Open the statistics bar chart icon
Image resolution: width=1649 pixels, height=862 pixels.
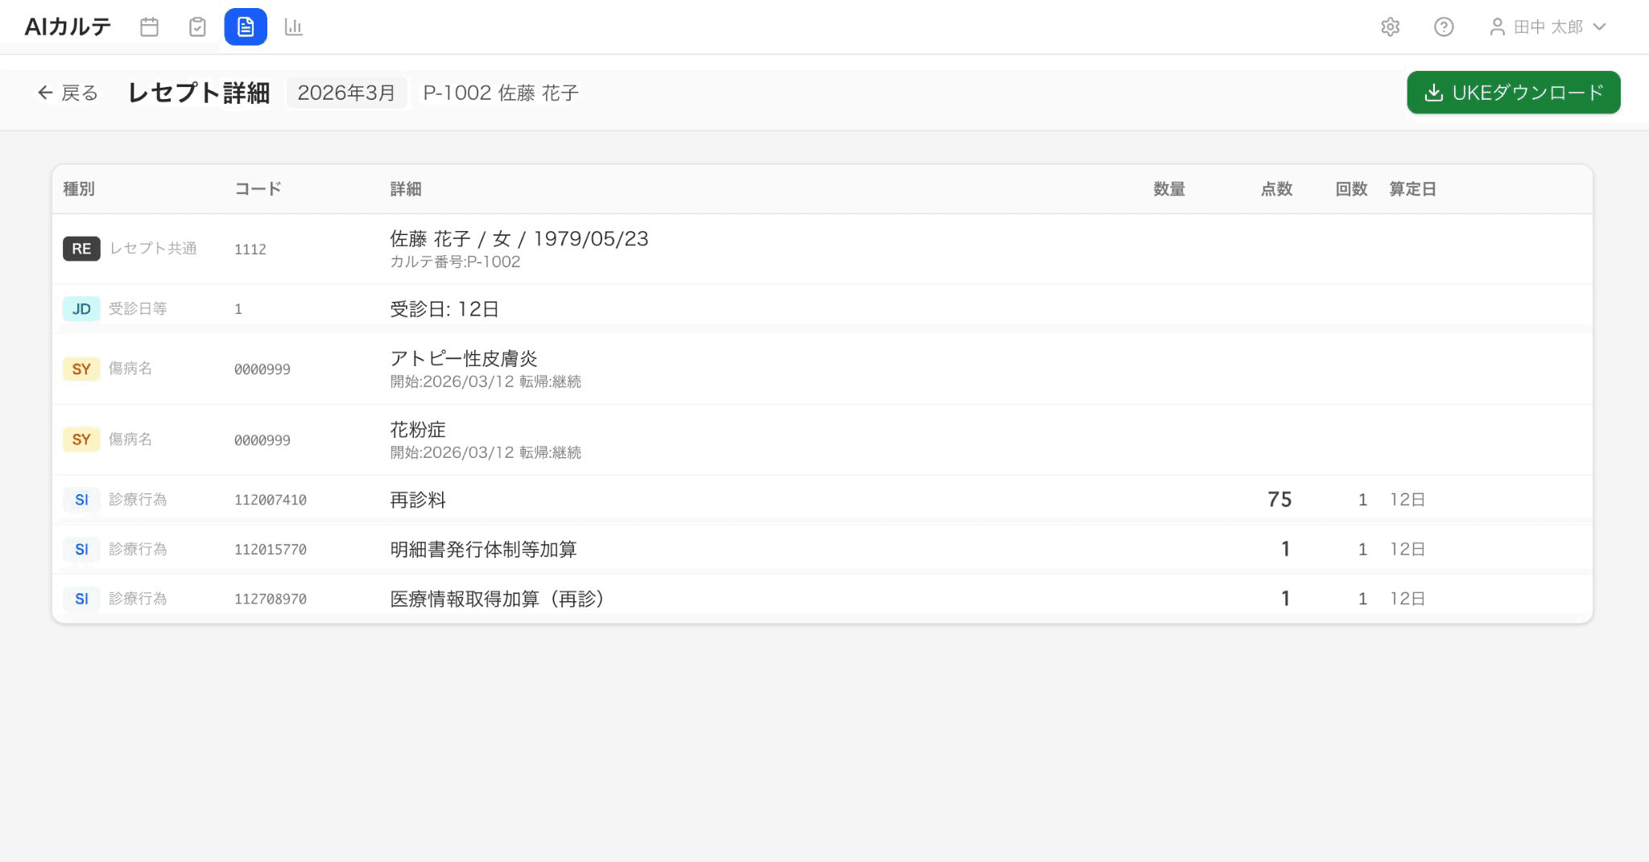coord(294,27)
